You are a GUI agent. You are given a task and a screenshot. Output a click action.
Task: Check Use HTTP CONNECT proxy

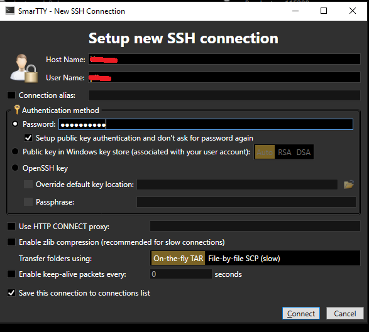click(11, 227)
